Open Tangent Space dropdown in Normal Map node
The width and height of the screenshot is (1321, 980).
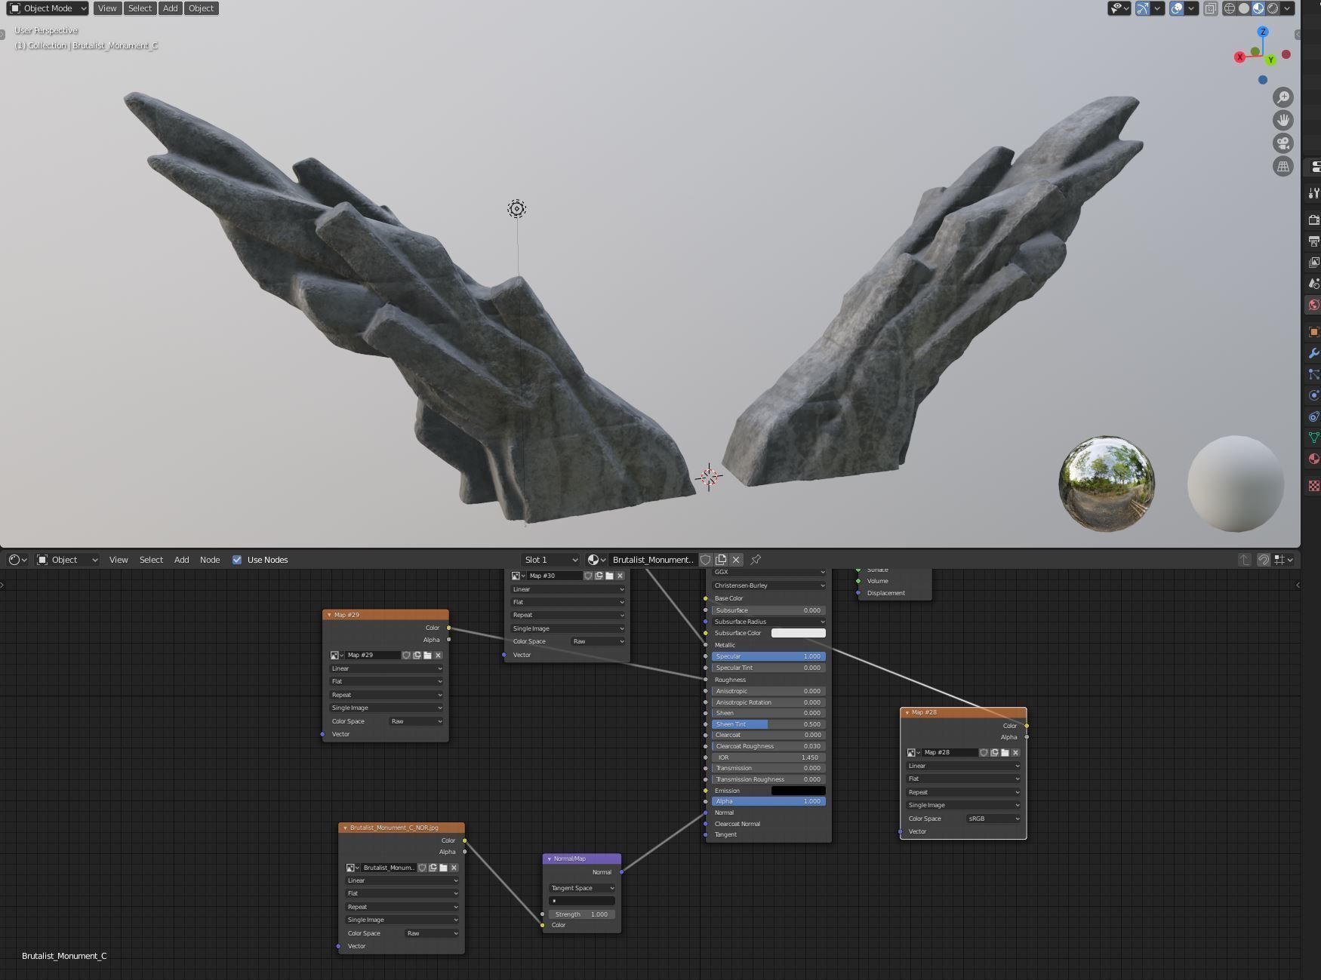(x=582, y=888)
